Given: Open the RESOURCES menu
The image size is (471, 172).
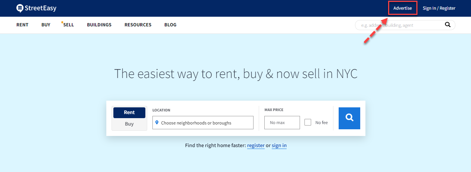Looking at the screenshot, I should pos(138,25).
